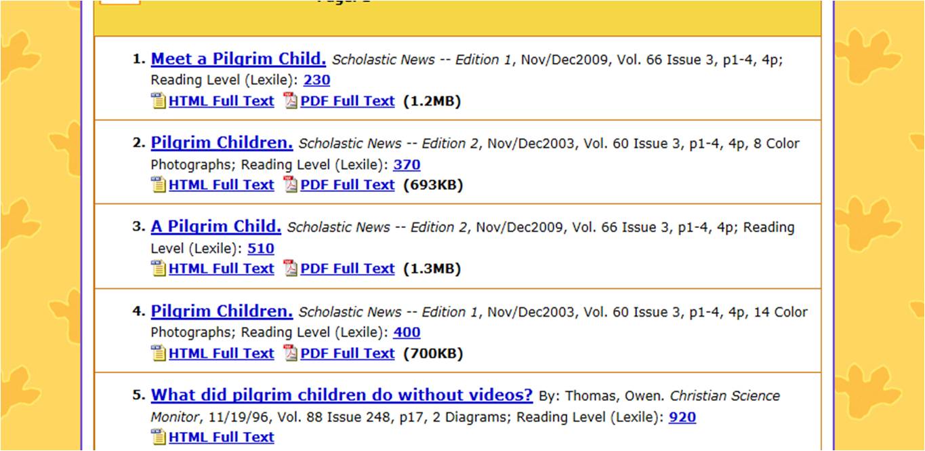Open HTML Full Text for the Lexile 370 article
Image resolution: width=925 pixels, height=451 pixels.
222,185
